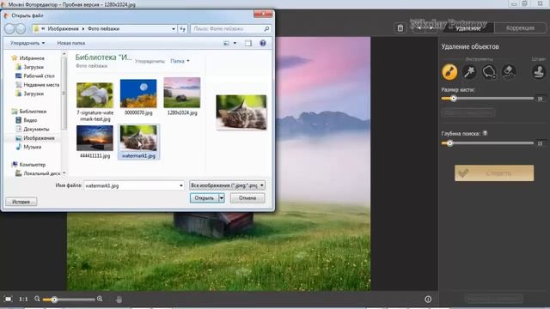Click the zoom in magnifier
The width and height of the screenshot is (550, 309).
click(x=100, y=299)
